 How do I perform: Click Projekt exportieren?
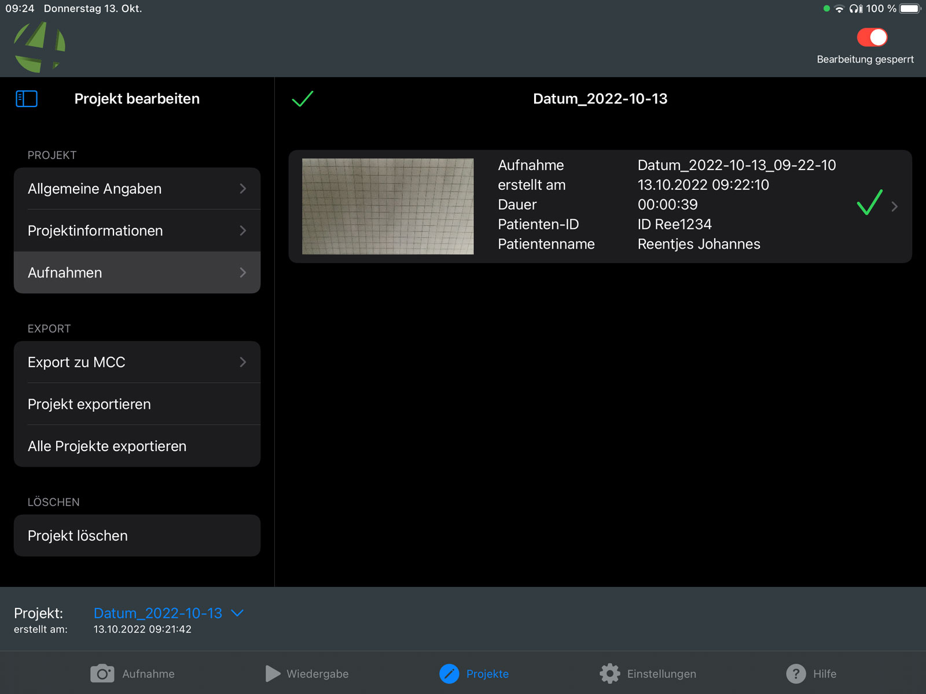tap(137, 404)
